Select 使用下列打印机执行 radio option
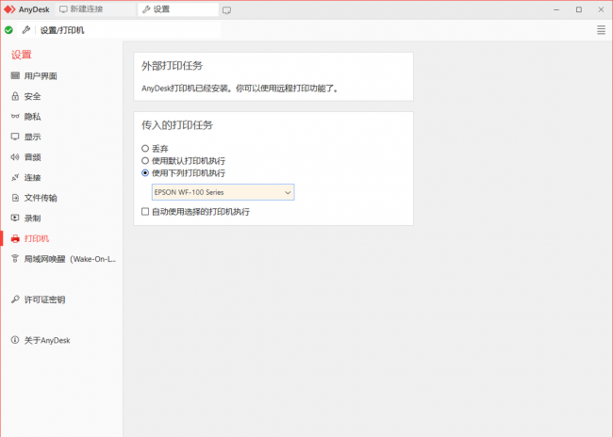 [x=145, y=172]
